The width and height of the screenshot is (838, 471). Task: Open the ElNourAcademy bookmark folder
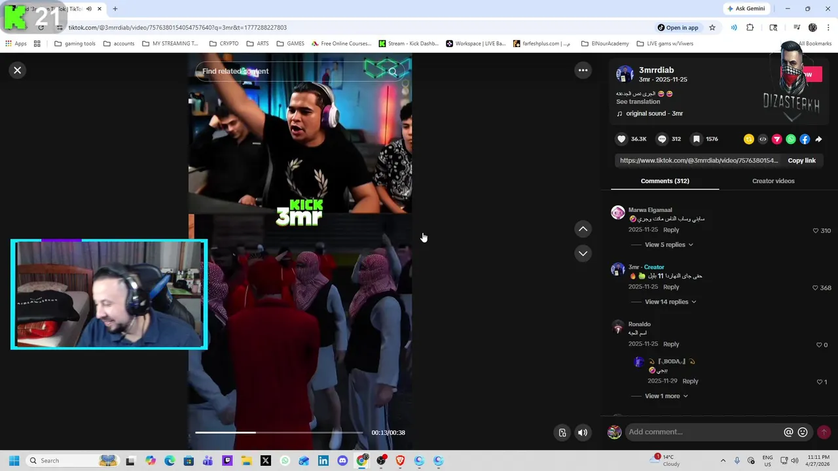pos(605,44)
